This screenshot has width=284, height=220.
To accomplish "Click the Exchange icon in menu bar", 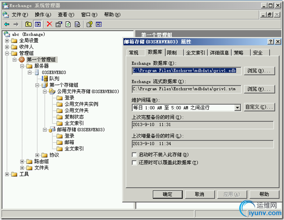I will (6, 15).
